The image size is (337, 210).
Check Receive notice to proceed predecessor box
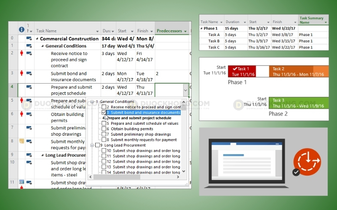coord(104,107)
